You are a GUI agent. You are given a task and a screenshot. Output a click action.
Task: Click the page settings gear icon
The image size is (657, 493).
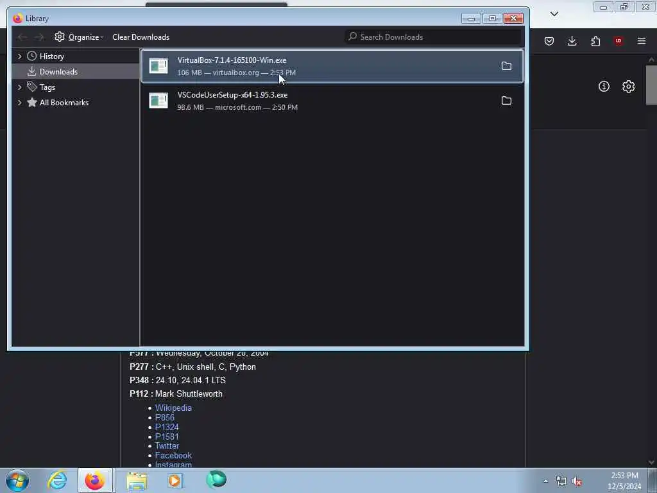(628, 87)
